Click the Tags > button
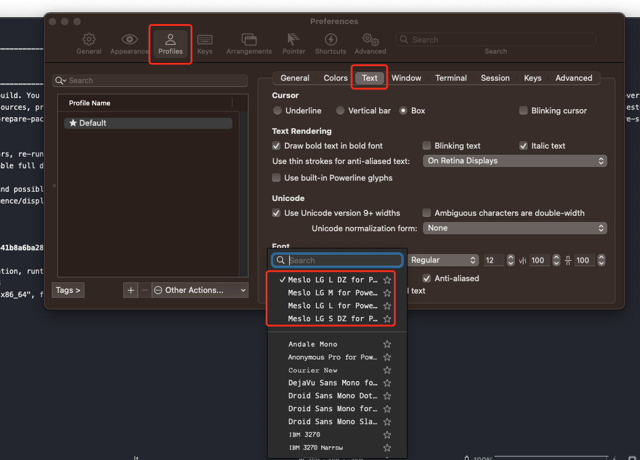Image resolution: width=640 pixels, height=460 pixels. (x=68, y=290)
